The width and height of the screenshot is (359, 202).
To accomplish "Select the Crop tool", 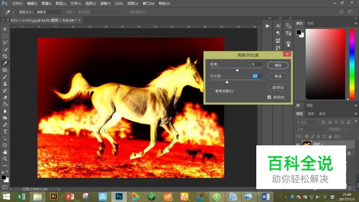I will pyautogui.click(x=5, y=56).
